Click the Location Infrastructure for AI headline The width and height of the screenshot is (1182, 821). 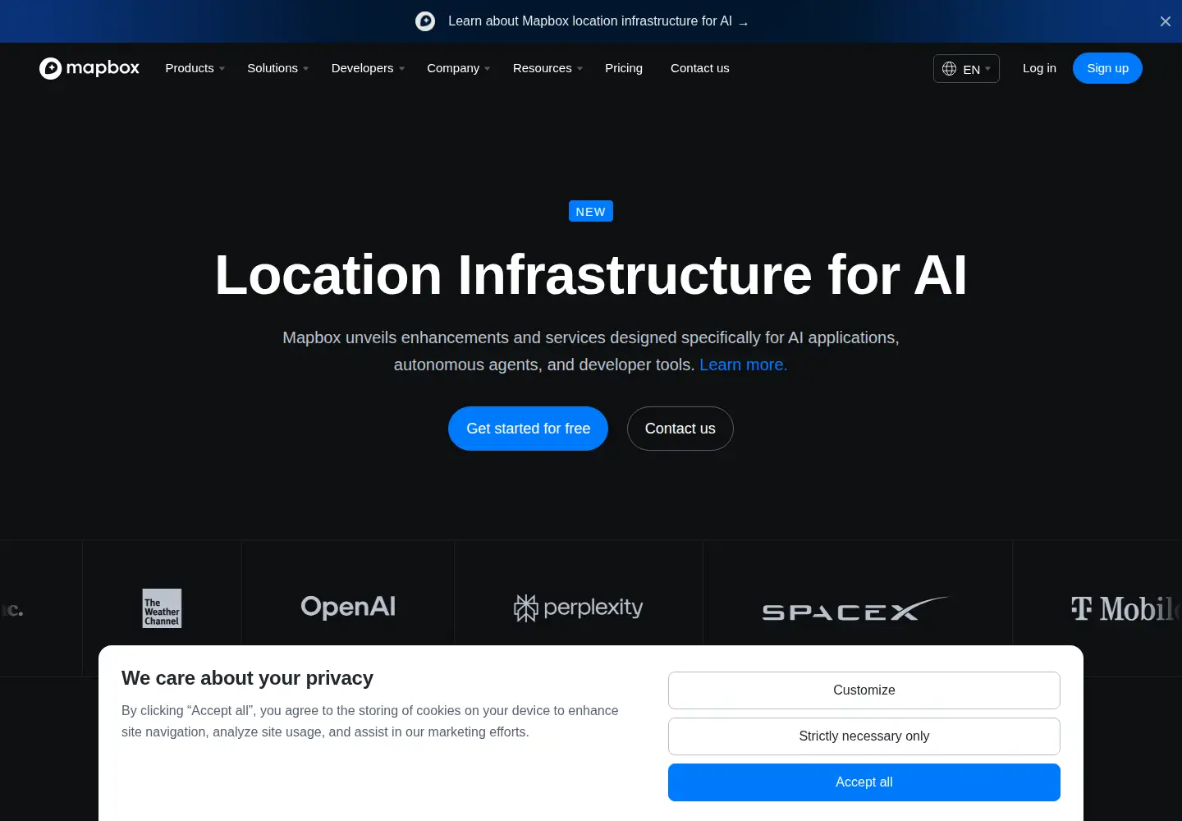(591, 274)
